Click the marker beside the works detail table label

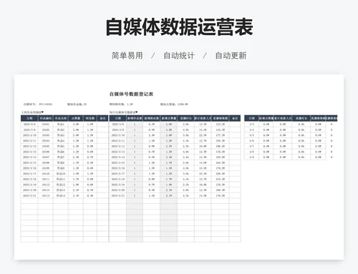click(x=42, y=112)
